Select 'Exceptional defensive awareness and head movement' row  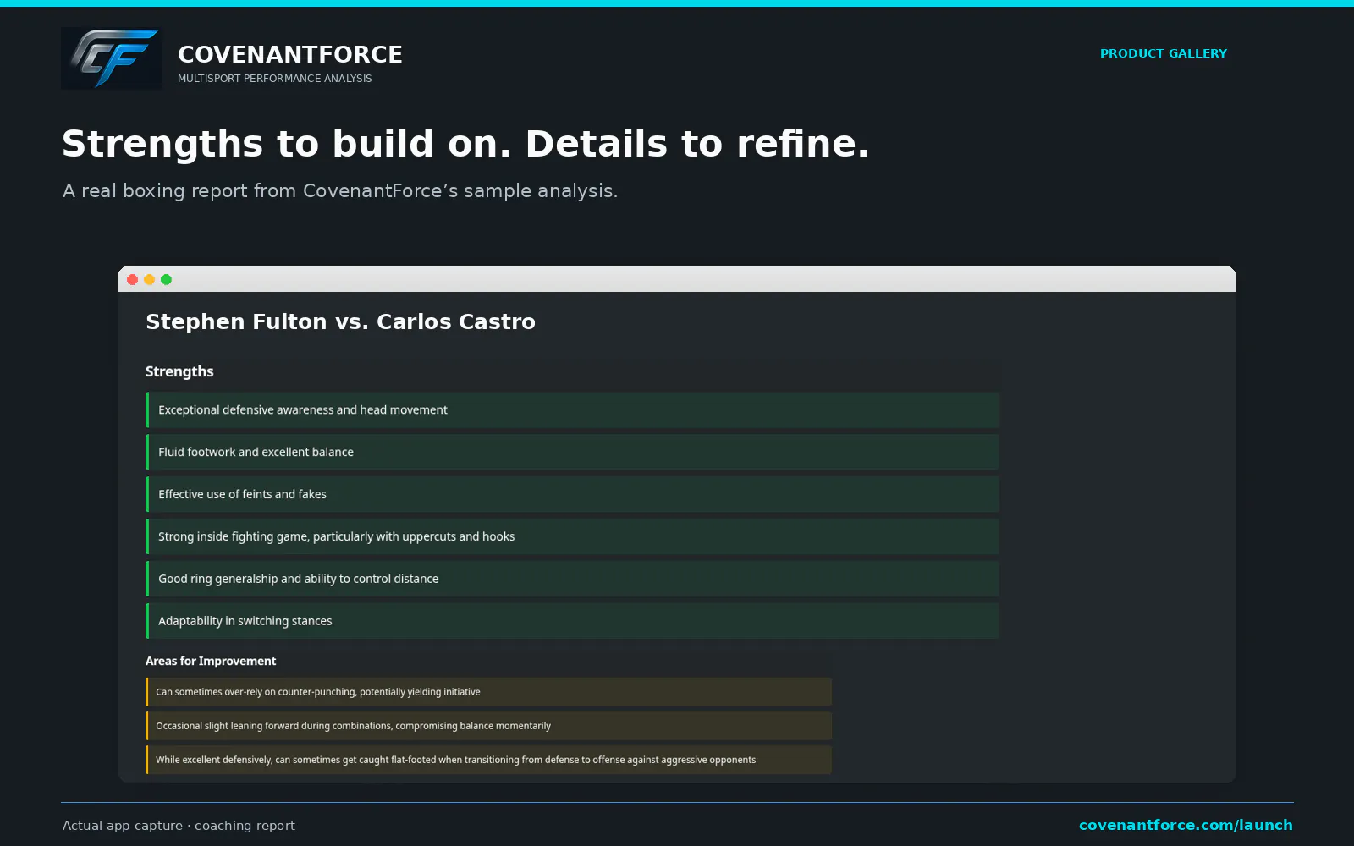[x=572, y=409]
